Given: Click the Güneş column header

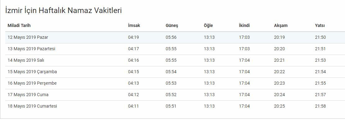Looking at the screenshot, I should tap(172, 26).
